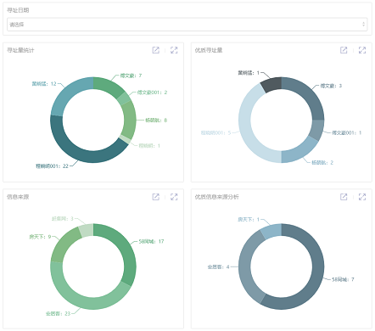Click export icon in 优质寻址量 panel

pyautogui.click(x=344, y=50)
